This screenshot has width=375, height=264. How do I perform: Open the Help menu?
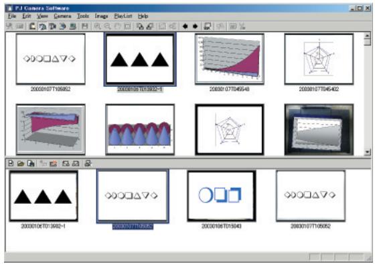tap(143, 16)
